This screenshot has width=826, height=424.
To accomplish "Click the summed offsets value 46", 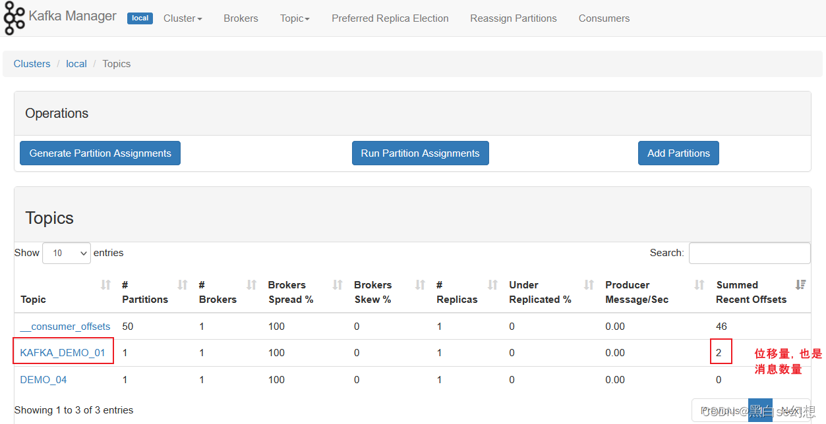I will coord(722,327).
